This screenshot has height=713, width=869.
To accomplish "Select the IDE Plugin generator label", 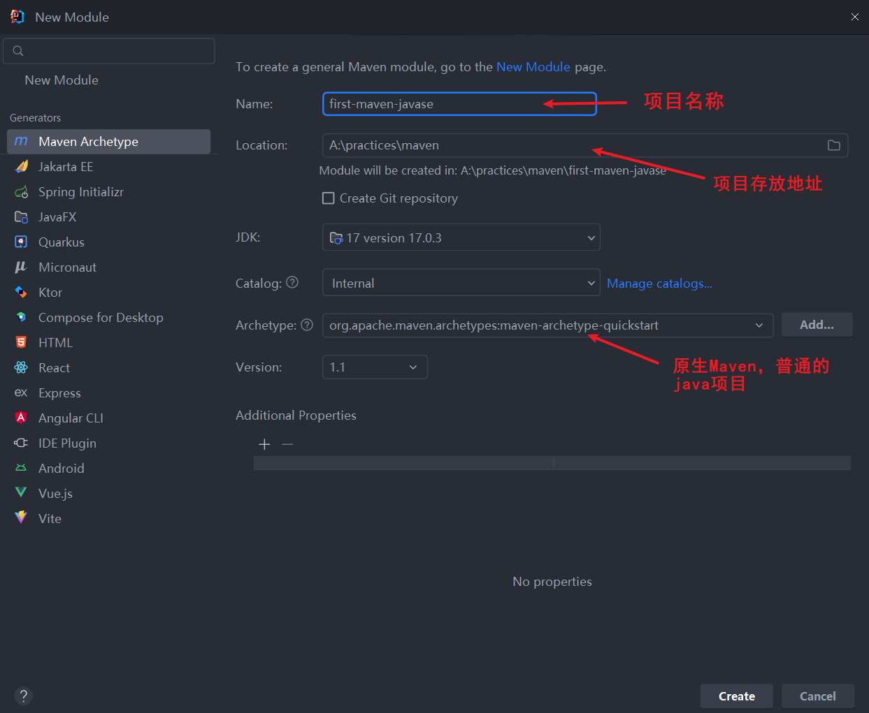I will click(x=67, y=443).
